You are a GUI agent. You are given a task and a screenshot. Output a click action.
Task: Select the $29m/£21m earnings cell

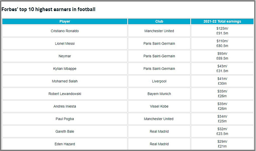pyautogui.click(x=222, y=144)
